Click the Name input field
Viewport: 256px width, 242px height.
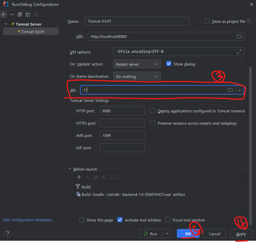[137, 21]
